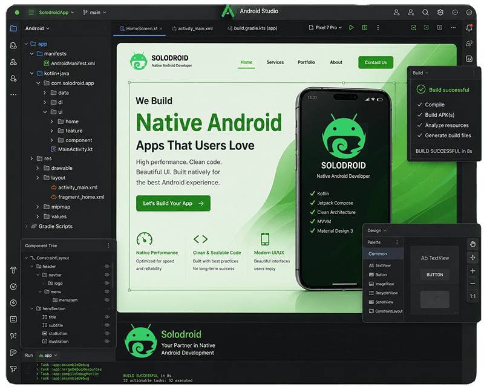Open the main hamburger menu icon
484x387 pixels.
pyautogui.click(x=31, y=12)
